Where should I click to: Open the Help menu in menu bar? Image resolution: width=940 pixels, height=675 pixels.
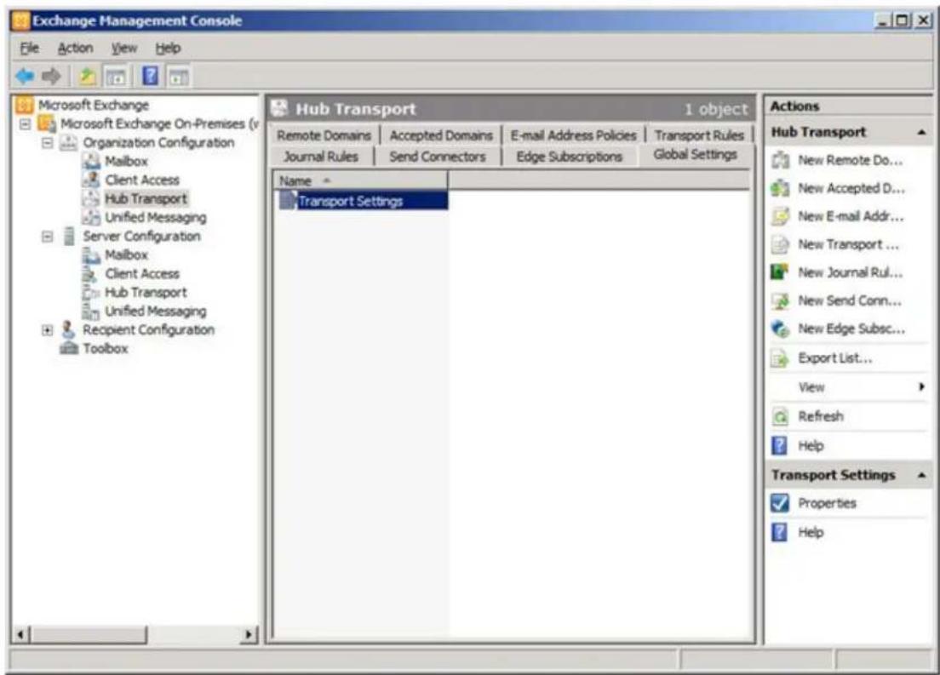pos(168,48)
